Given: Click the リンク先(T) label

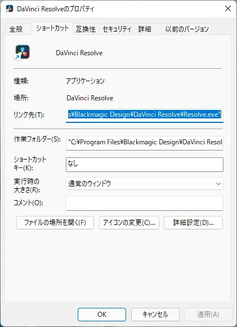Looking at the screenshot, I should [x=29, y=114].
